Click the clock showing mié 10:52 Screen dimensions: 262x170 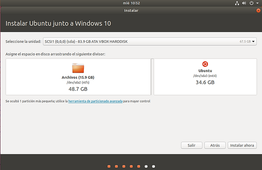click(131, 3)
